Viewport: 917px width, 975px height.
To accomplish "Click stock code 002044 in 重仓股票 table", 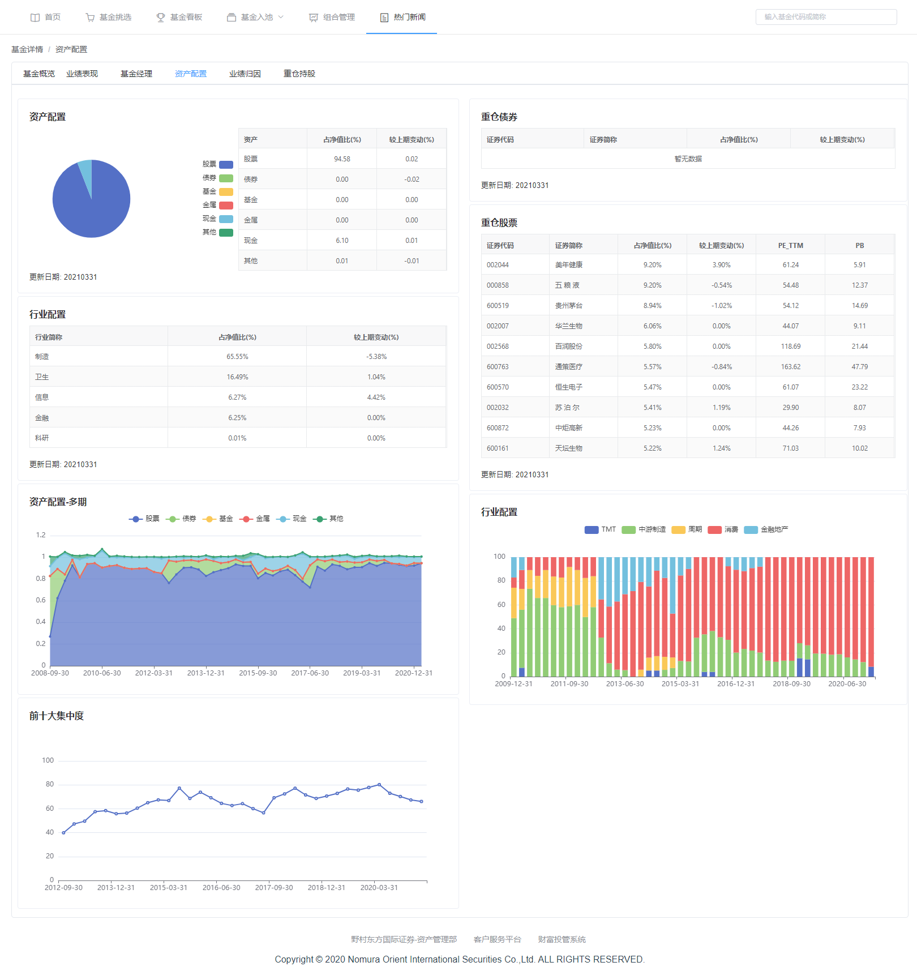I will click(498, 265).
